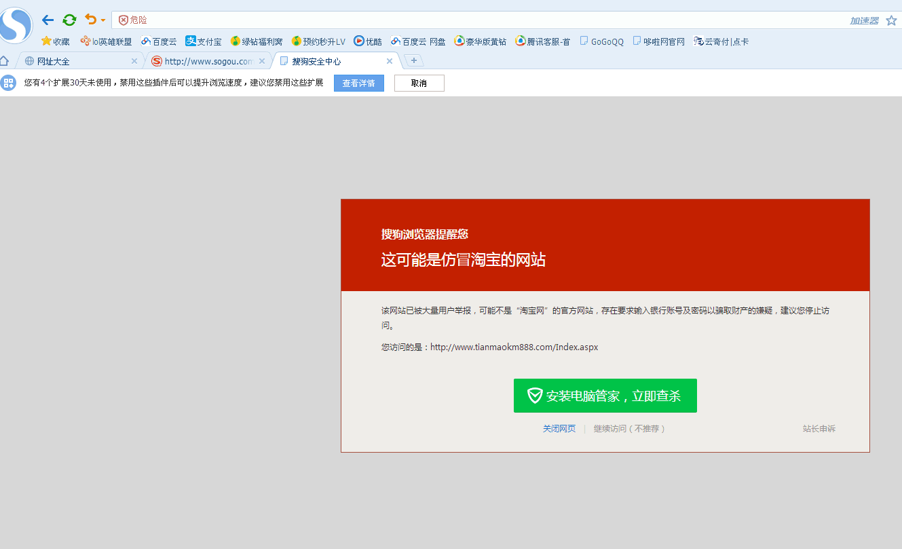Click 安装电脑管家，立即查杀 green button
The image size is (902, 549).
click(605, 395)
